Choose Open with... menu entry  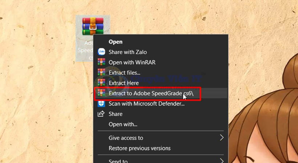coord(123,124)
